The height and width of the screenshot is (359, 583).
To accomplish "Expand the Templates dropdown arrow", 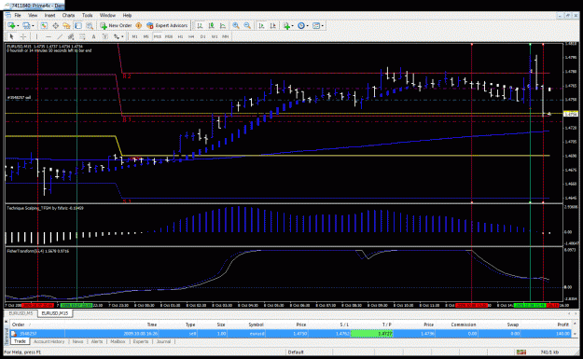I will 323,26.
